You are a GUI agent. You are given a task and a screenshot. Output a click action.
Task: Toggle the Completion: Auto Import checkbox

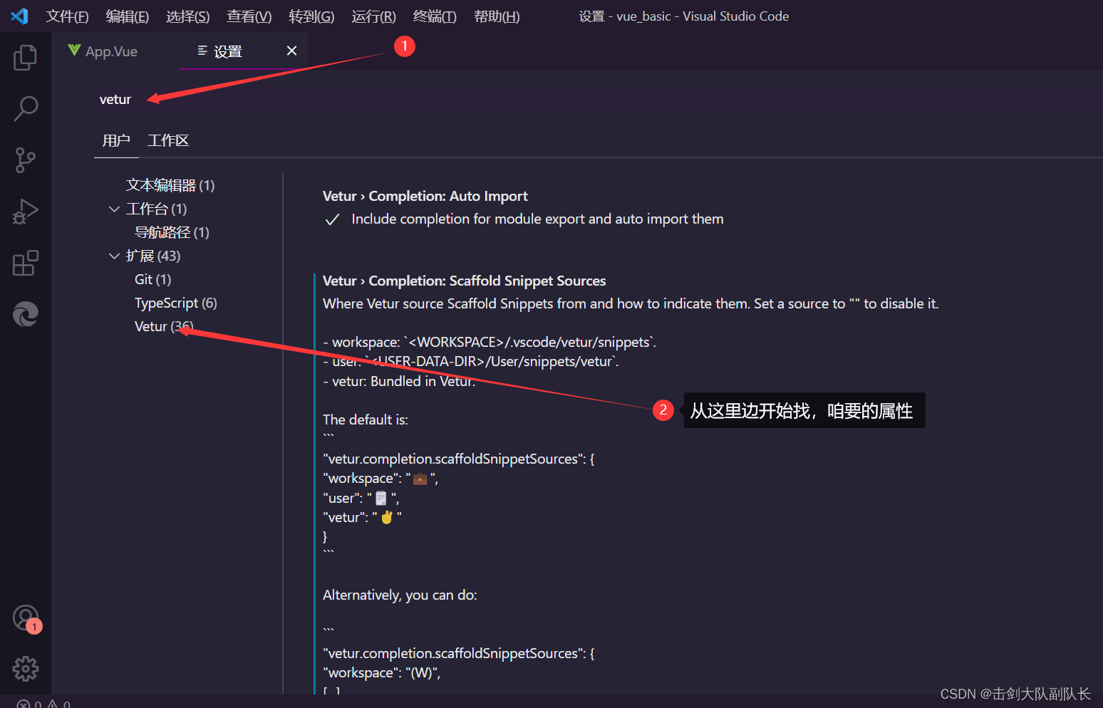pyautogui.click(x=332, y=220)
